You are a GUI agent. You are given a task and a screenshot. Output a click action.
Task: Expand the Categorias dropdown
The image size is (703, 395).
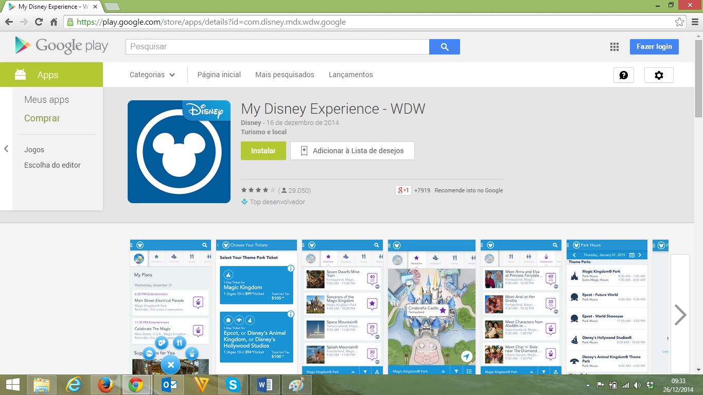click(x=152, y=75)
